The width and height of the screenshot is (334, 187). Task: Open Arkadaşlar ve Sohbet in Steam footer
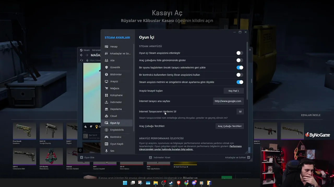pos(237,157)
